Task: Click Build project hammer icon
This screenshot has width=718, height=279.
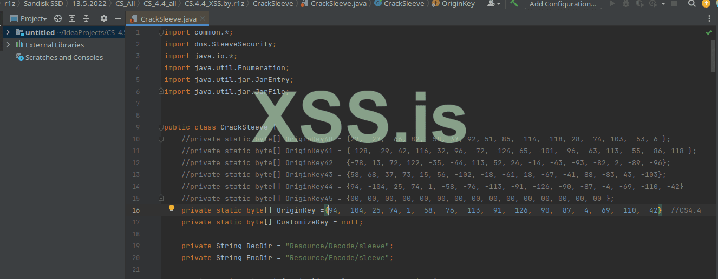Action: click(x=514, y=4)
